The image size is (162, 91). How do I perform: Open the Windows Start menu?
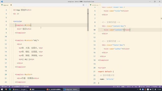(2, 89)
